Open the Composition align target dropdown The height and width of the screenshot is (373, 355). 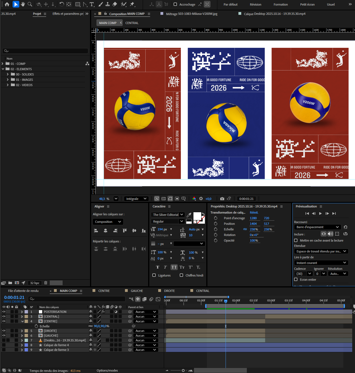(x=108, y=222)
